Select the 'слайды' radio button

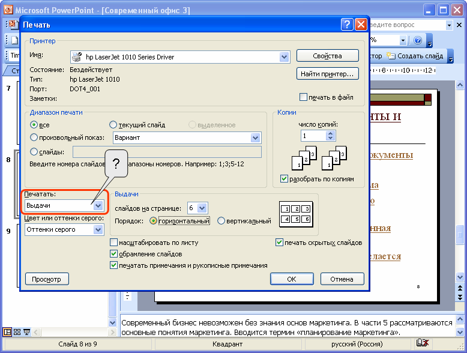tap(34, 152)
